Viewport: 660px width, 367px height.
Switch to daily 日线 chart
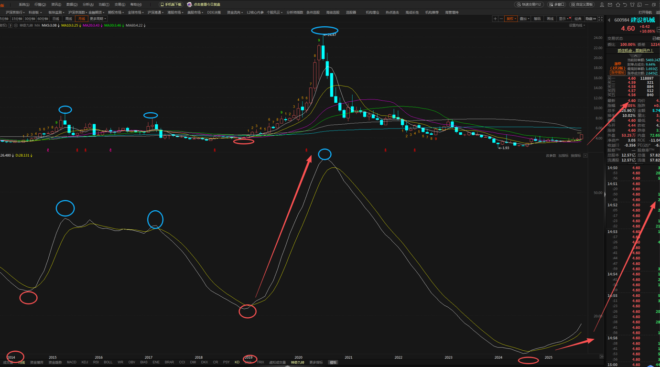pos(56,19)
